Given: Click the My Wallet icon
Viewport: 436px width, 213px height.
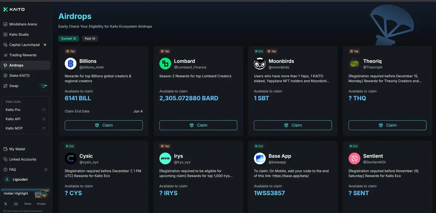Looking at the screenshot, I should (x=5, y=149).
